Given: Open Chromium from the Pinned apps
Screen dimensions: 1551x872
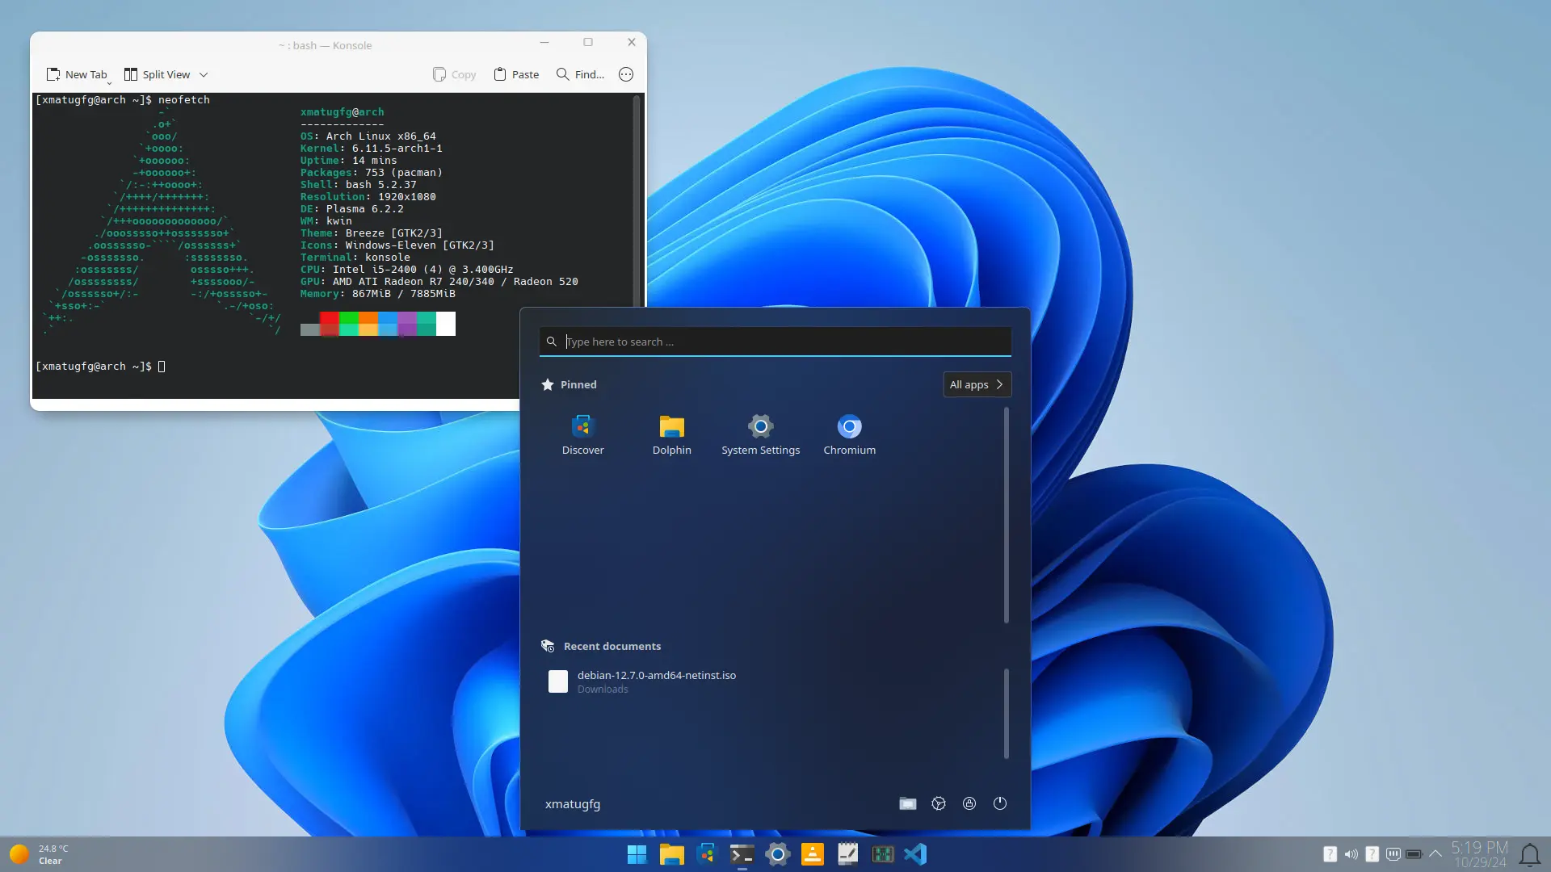Looking at the screenshot, I should tap(849, 435).
